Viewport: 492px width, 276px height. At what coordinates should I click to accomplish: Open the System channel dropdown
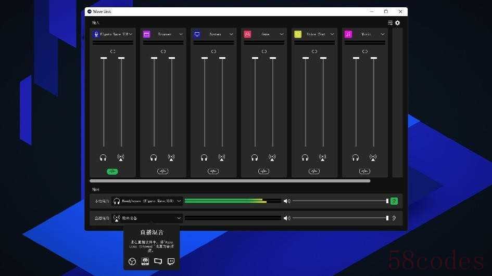(x=231, y=34)
